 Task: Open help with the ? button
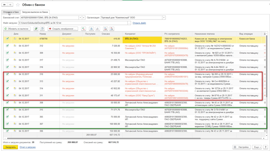265,147
